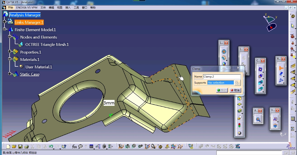Open the Design Table icon

coord(91,147)
